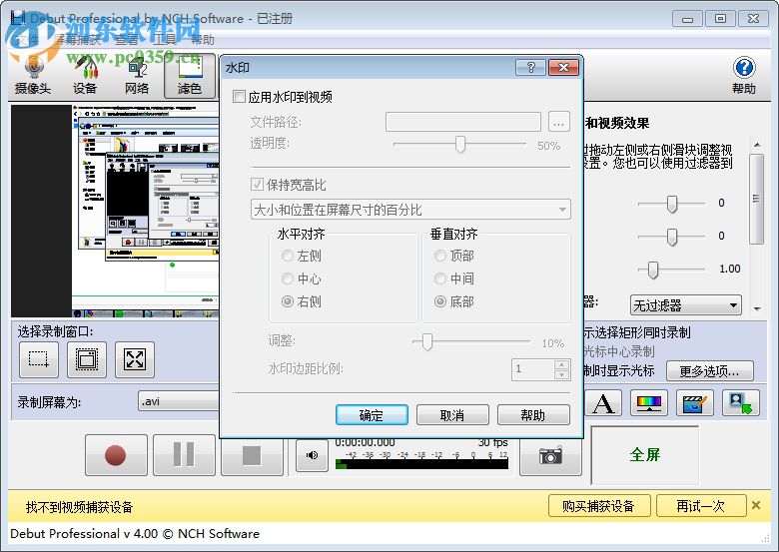Open the 工具 menu

pyautogui.click(x=165, y=40)
